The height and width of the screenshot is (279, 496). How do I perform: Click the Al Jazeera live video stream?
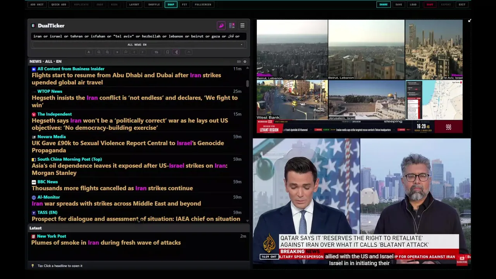(362, 201)
